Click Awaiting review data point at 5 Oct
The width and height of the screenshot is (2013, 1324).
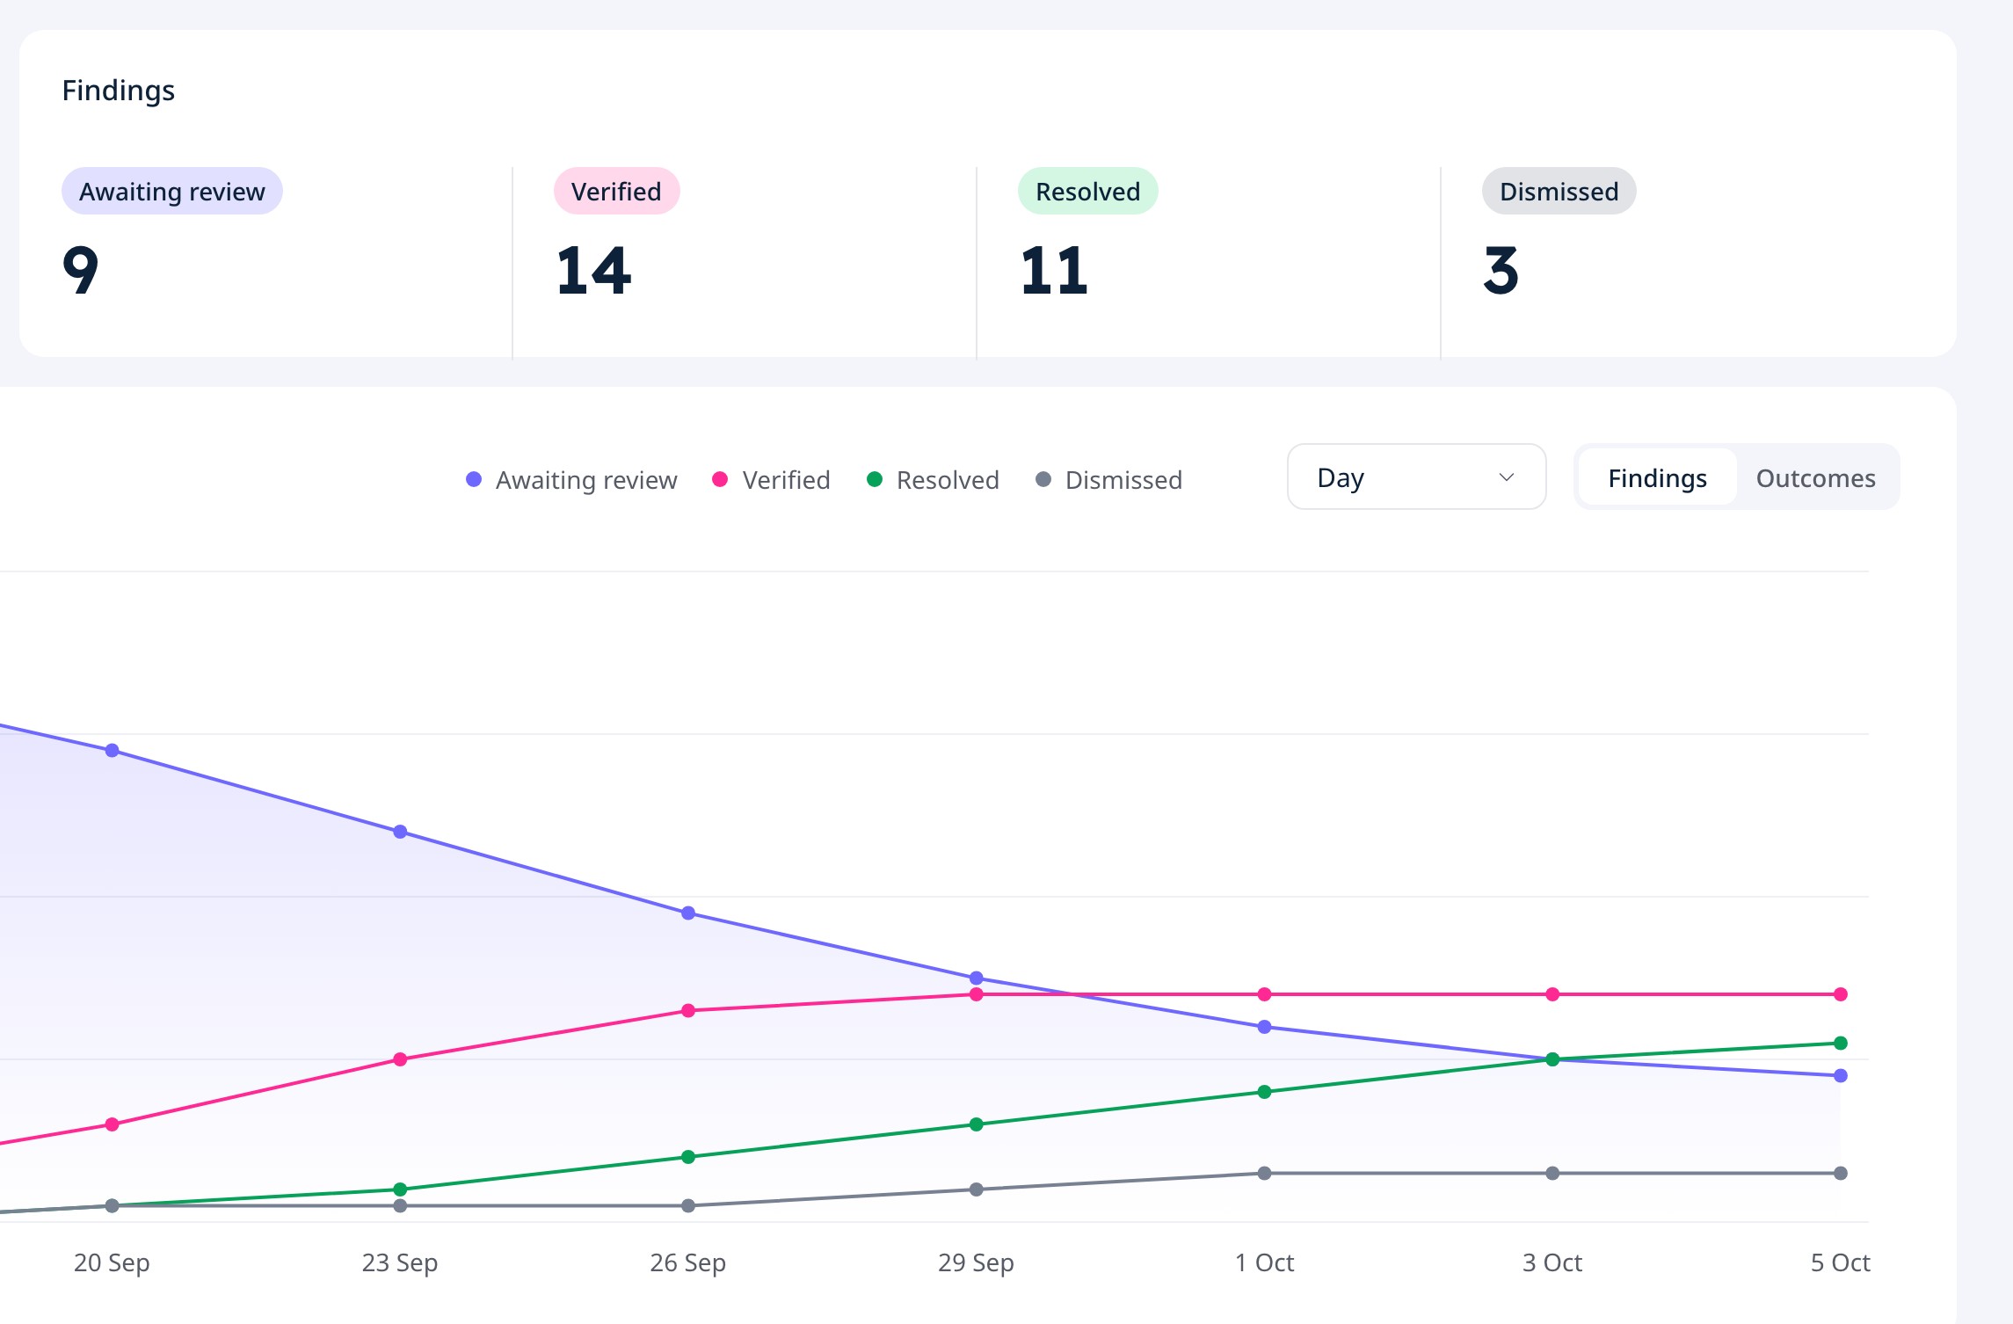pyautogui.click(x=1841, y=1076)
